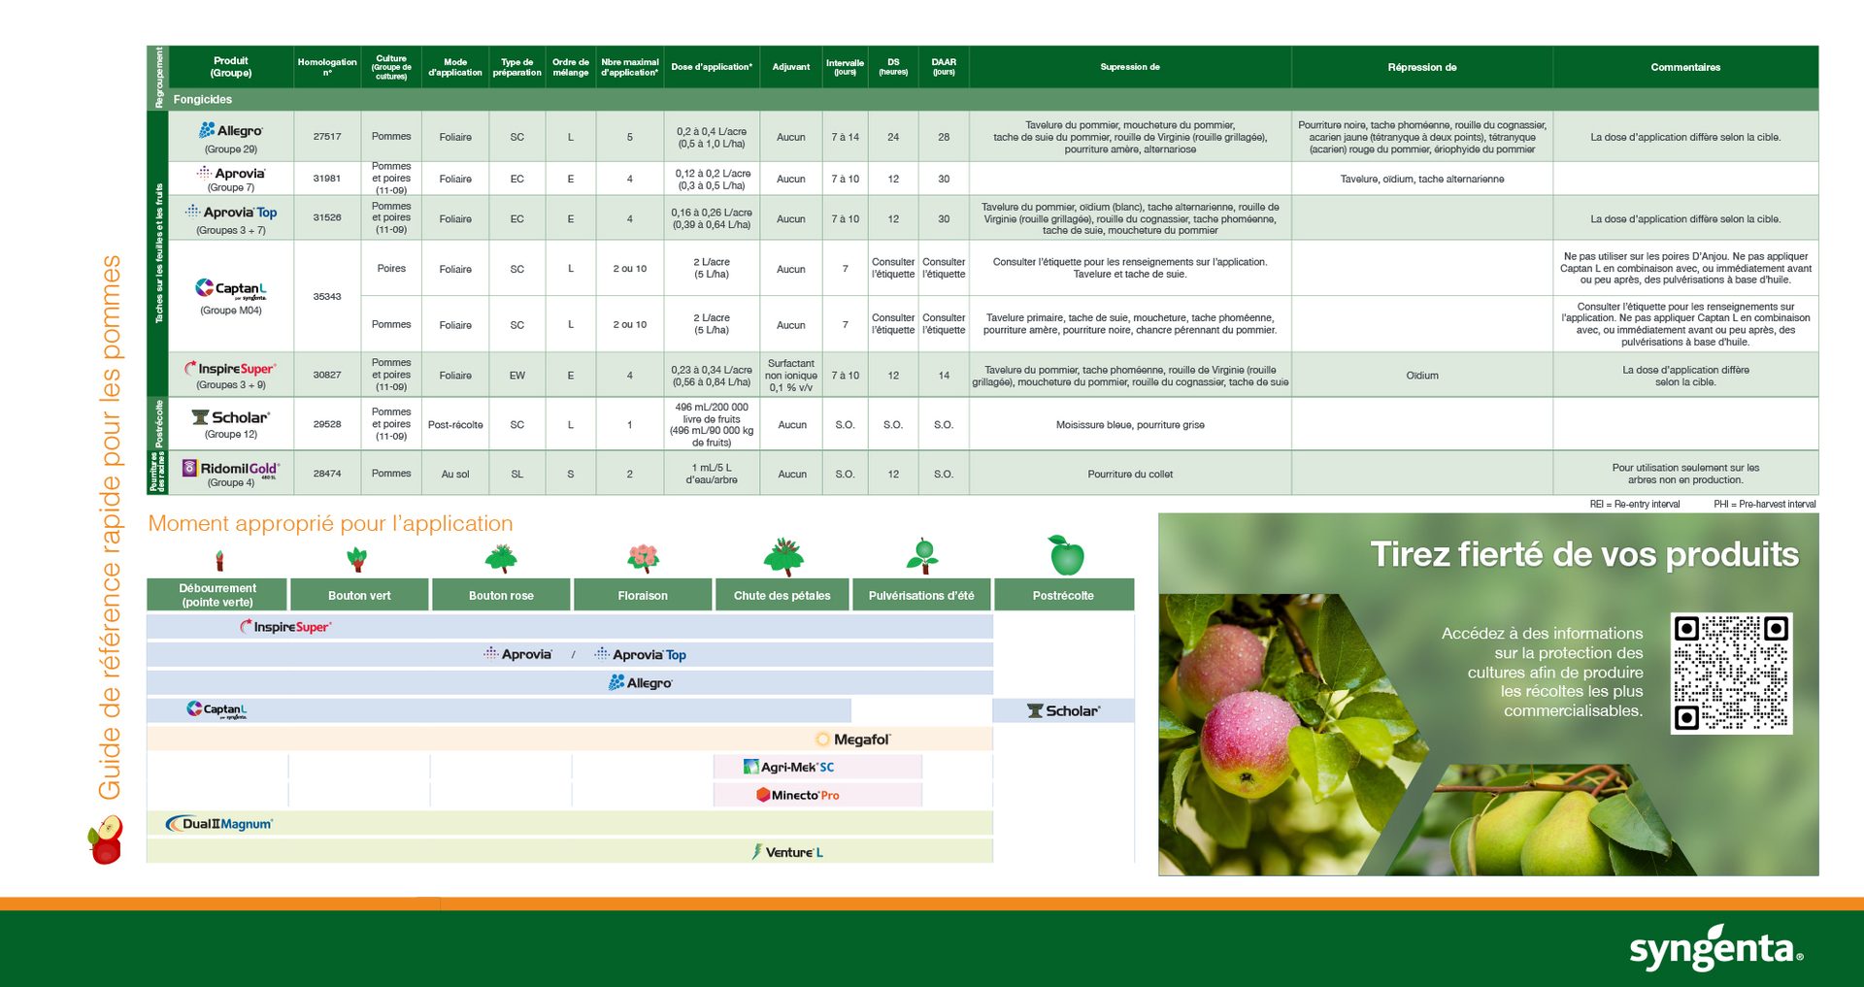Select the Dual II Magnum logo
Image resolution: width=1864 pixels, height=987 pixels.
point(223,822)
